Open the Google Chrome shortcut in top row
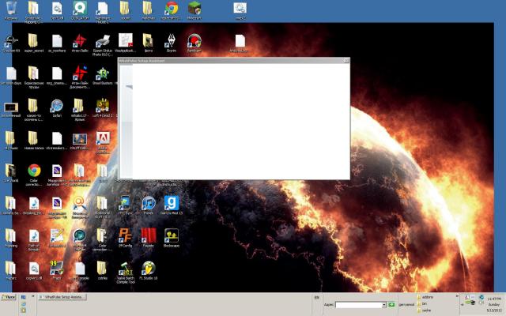This screenshot has width=506, height=316. pos(171,8)
